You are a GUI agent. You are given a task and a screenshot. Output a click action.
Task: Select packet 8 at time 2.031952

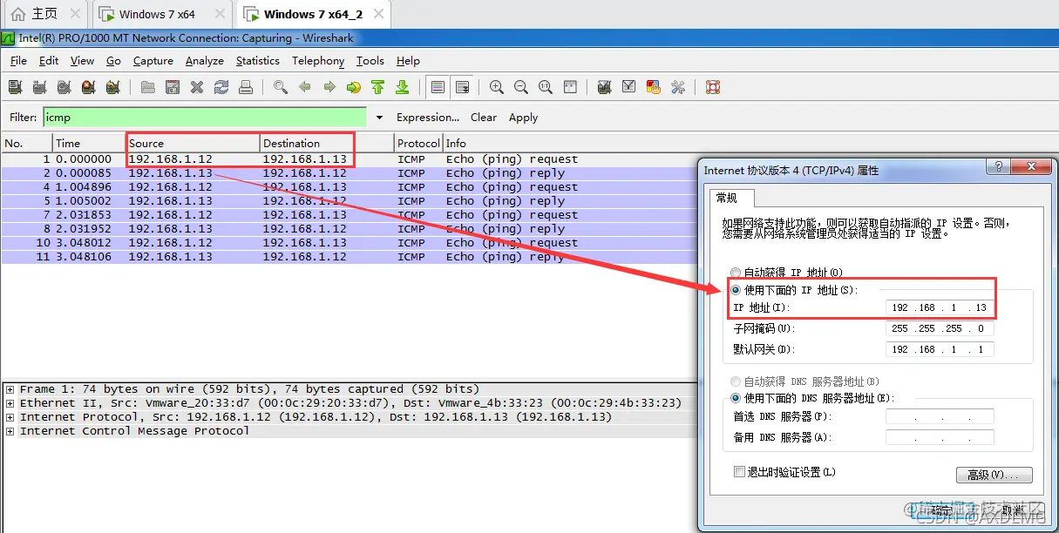coord(350,229)
